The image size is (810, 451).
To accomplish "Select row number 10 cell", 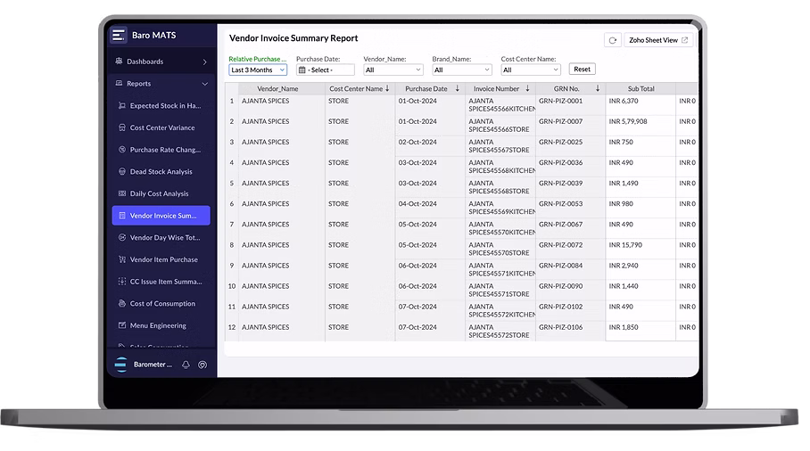I will coord(231,290).
